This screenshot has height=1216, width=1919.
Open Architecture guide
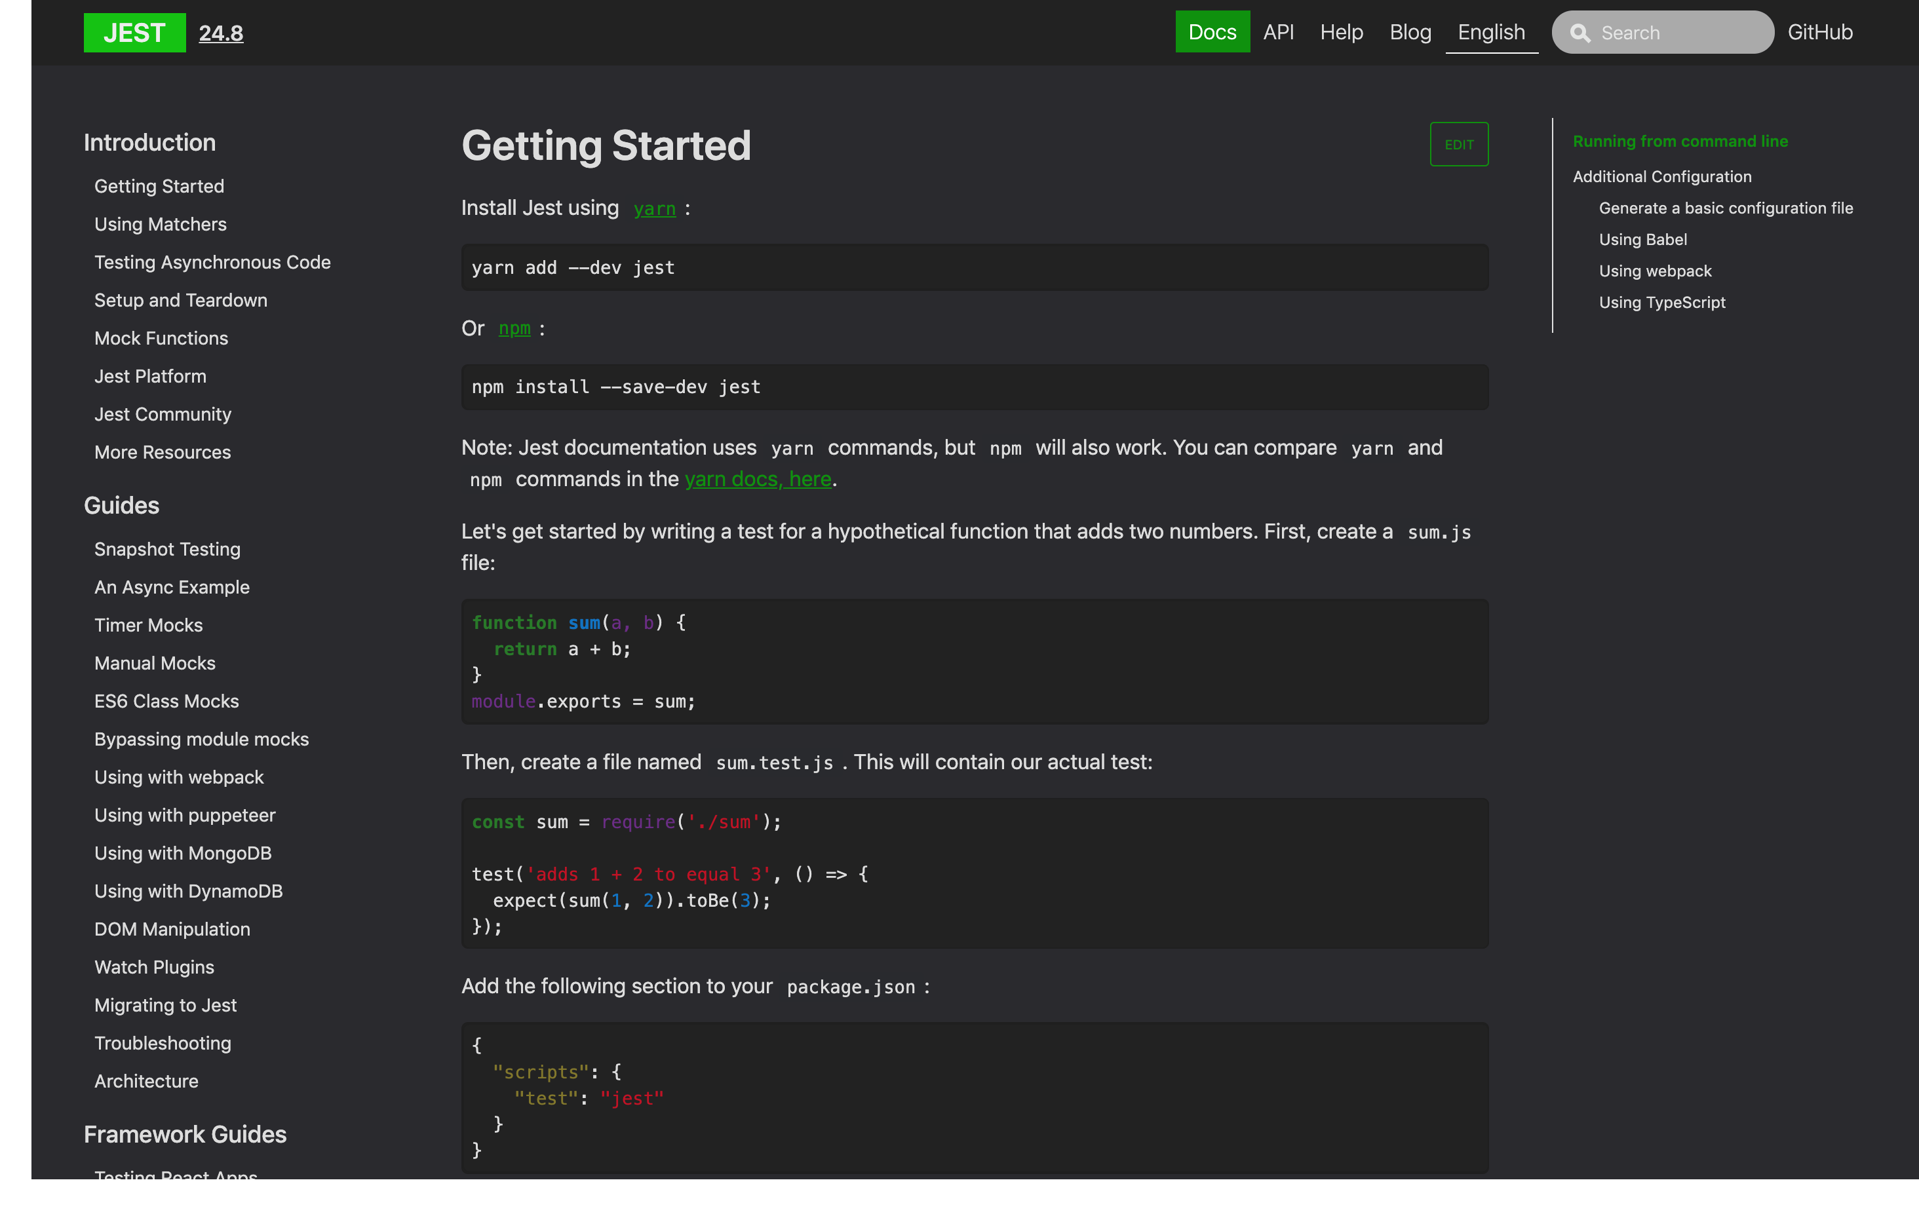[x=146, y=1081]
